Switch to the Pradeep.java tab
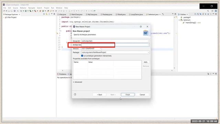Screen dimensions: 220x124 [107, 14]
